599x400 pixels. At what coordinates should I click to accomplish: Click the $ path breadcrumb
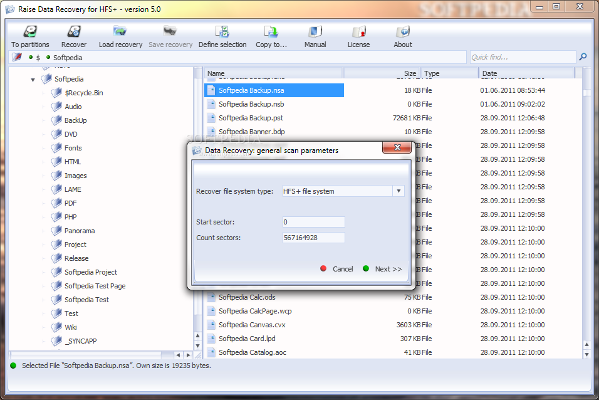[x=38, y=58]
